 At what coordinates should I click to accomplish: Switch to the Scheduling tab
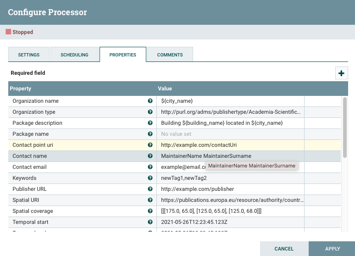(74, 55)
